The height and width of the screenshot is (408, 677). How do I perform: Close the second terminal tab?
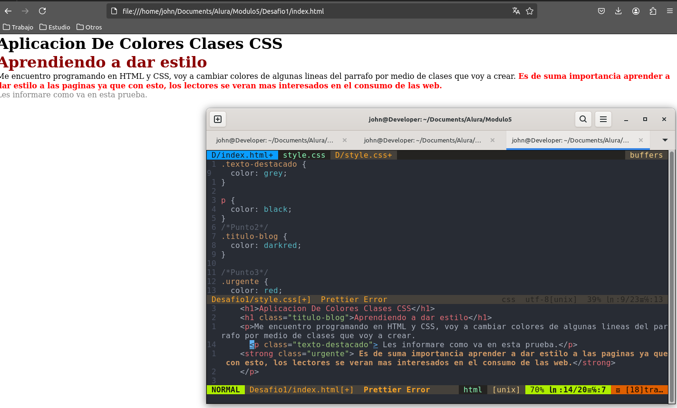tap(493, 140)
